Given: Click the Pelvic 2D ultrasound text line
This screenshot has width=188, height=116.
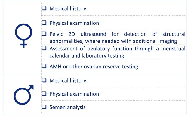Looking at the screenshot, I should 118,34.
